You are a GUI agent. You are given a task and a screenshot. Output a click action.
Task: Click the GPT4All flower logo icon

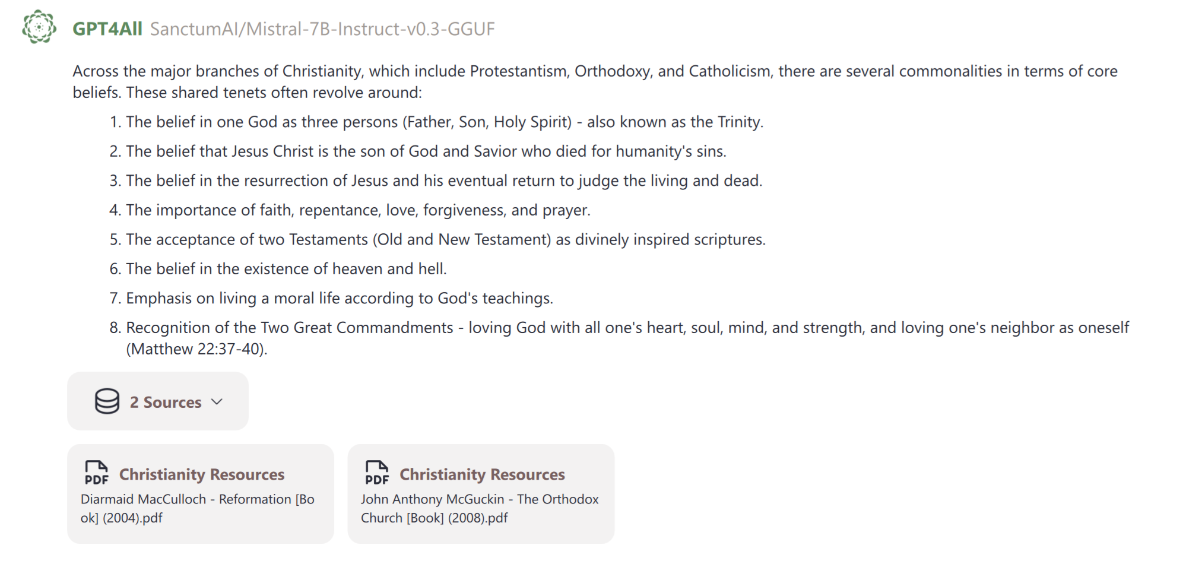pos(39,27)
